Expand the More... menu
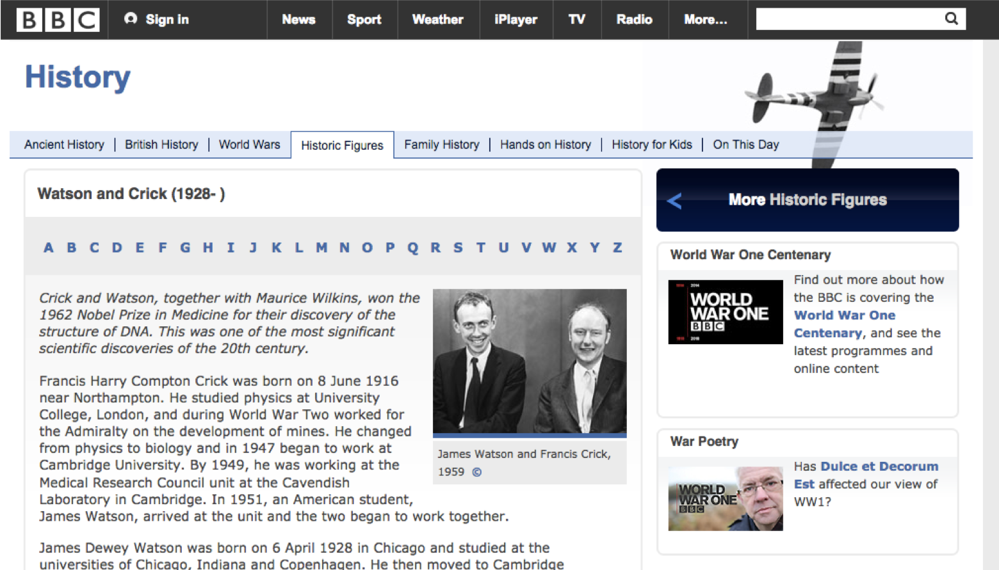This screenshot has width=999, height=570. (706, 20)
